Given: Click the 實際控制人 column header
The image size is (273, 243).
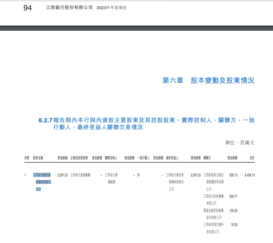Looking at the screenshot, I should click(x=111, y=158).
